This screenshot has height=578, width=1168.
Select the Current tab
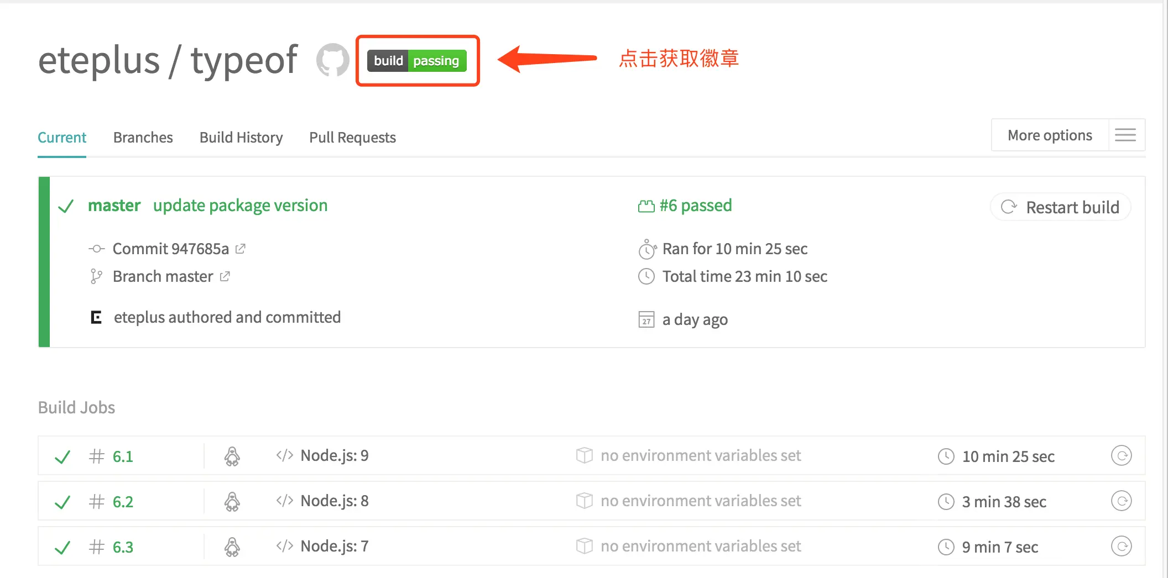click(x=62, y=137)
